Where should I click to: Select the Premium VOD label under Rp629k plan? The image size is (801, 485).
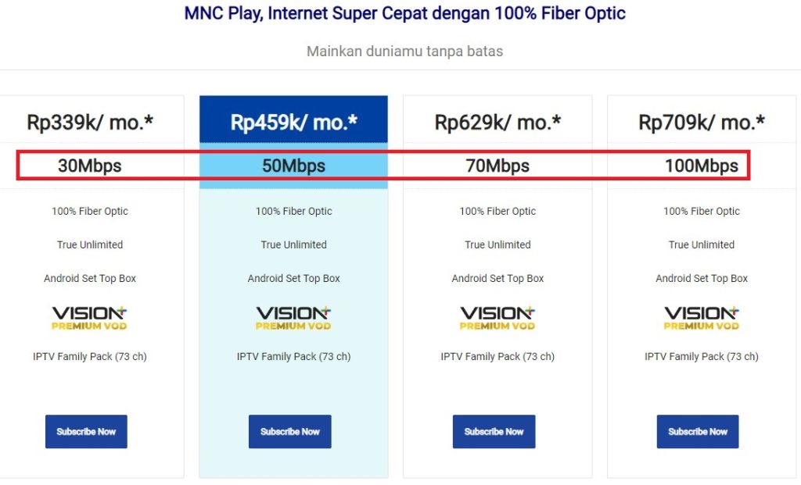[x=497, y=323]
